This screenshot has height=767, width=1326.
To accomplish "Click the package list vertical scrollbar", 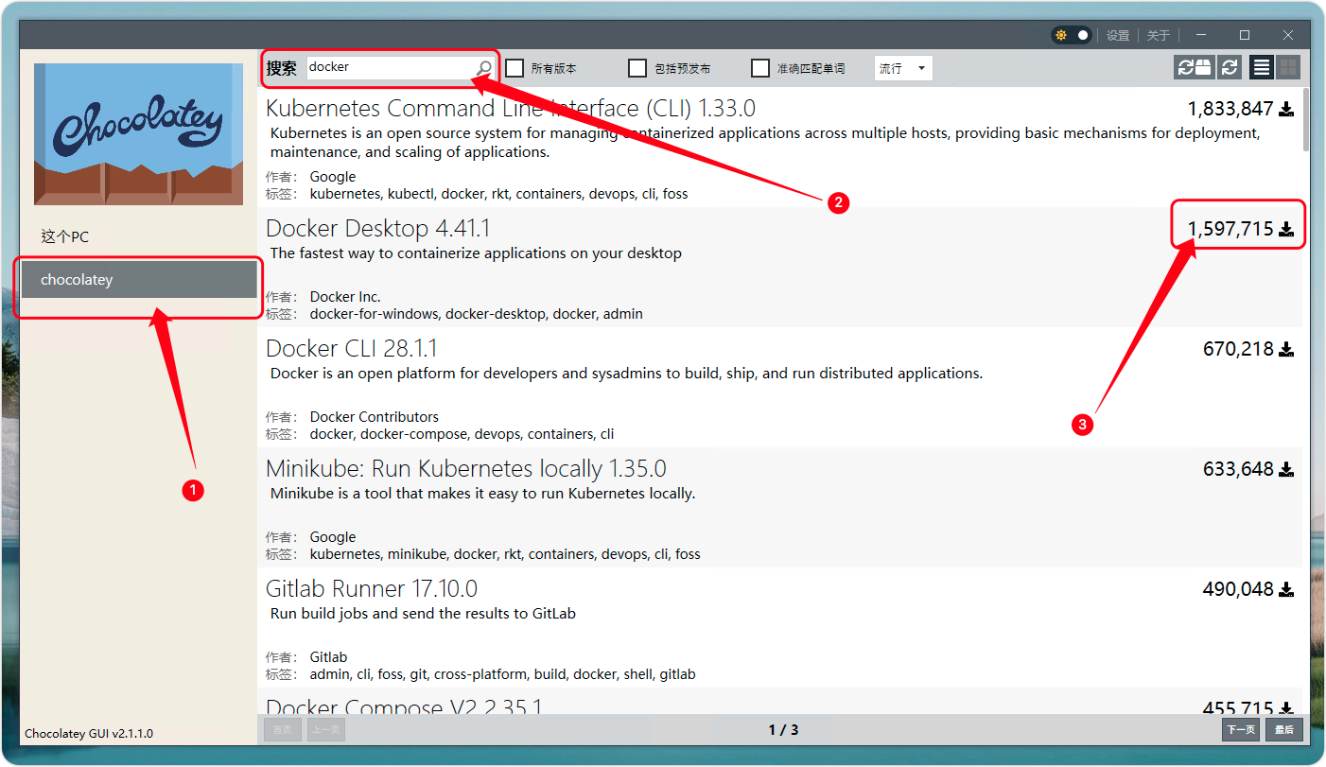I will pos(1306,119).
